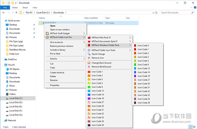Click Local Disk (C:) in the address breadcrumb
The height and width of the screenshot is (129, 197).
coord(43,13)
